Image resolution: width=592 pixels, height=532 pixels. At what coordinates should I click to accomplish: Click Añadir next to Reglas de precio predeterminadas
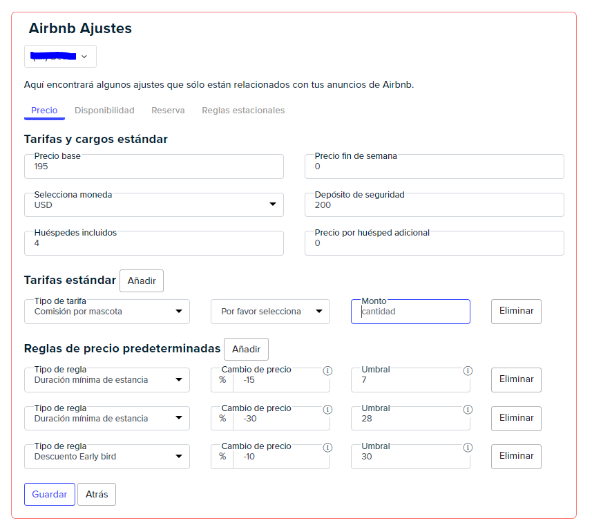(x=246, y=350)
